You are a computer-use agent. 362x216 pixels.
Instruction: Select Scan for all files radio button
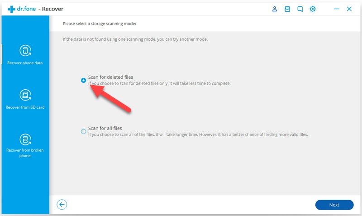(83, 131)
